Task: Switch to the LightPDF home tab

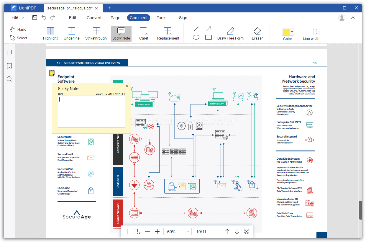Action: pos(24,8)
